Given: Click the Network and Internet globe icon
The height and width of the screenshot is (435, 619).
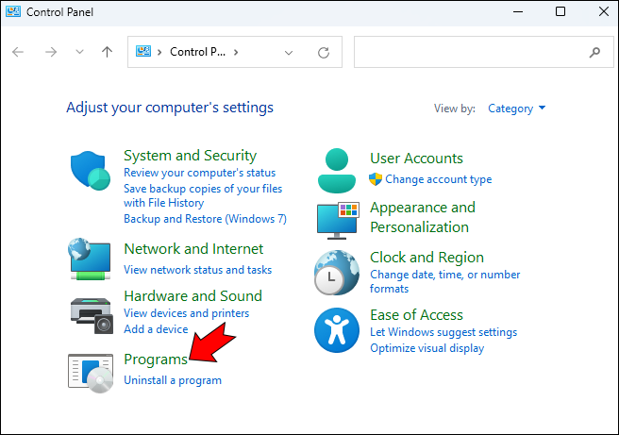Looking at the screenshot, I should pyautogui.click(x=90, y=259).
